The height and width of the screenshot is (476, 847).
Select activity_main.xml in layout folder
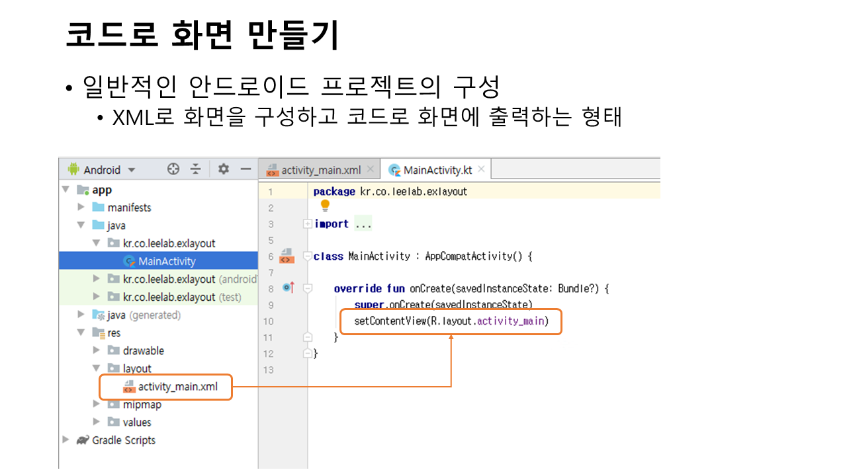[x=177, y=387]
